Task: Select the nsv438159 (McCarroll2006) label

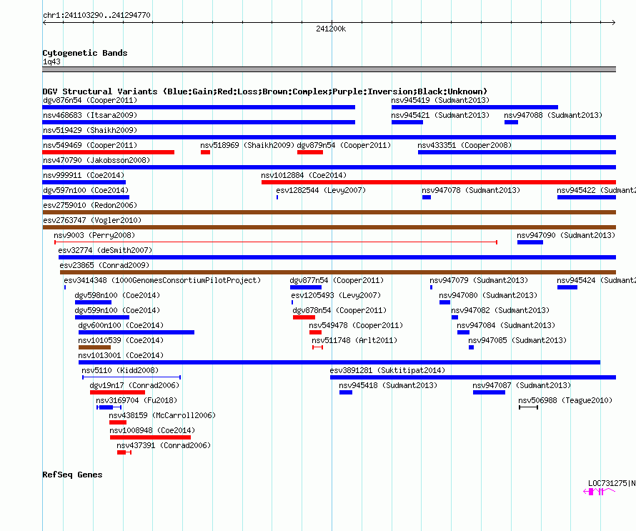Action: [162, 415]
